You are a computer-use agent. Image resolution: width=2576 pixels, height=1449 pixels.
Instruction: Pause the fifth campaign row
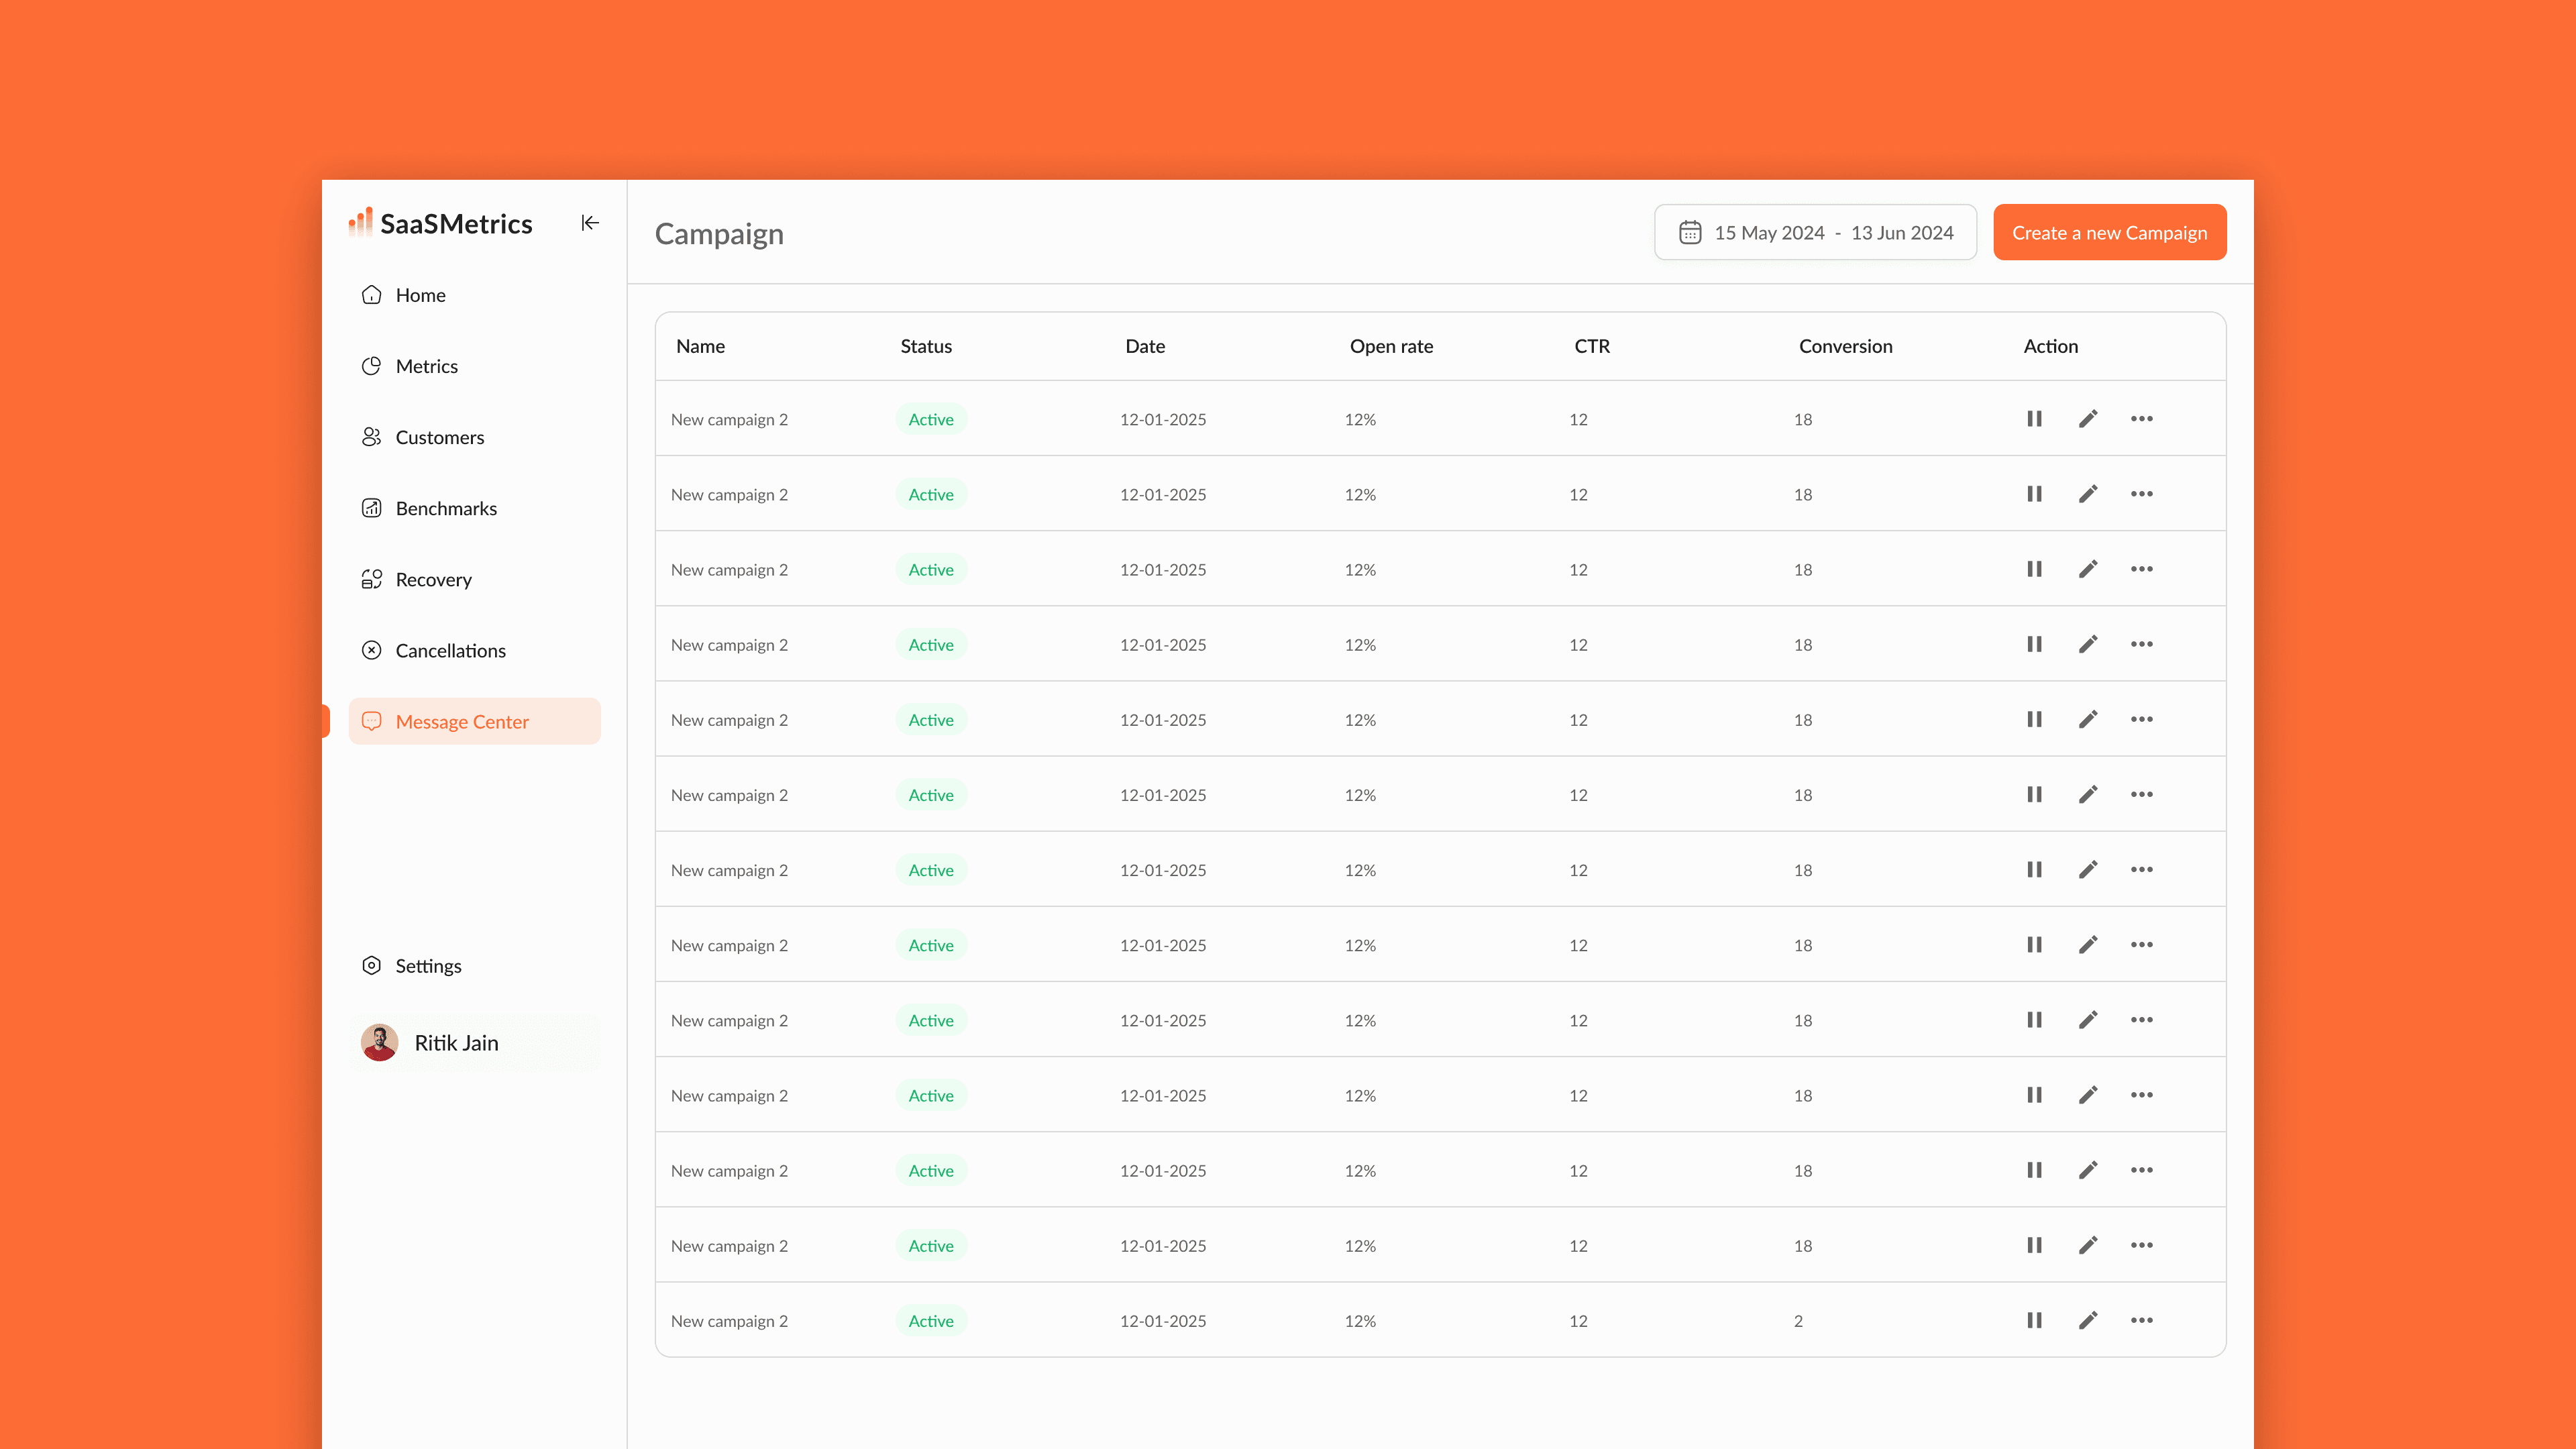(2034, 719)
